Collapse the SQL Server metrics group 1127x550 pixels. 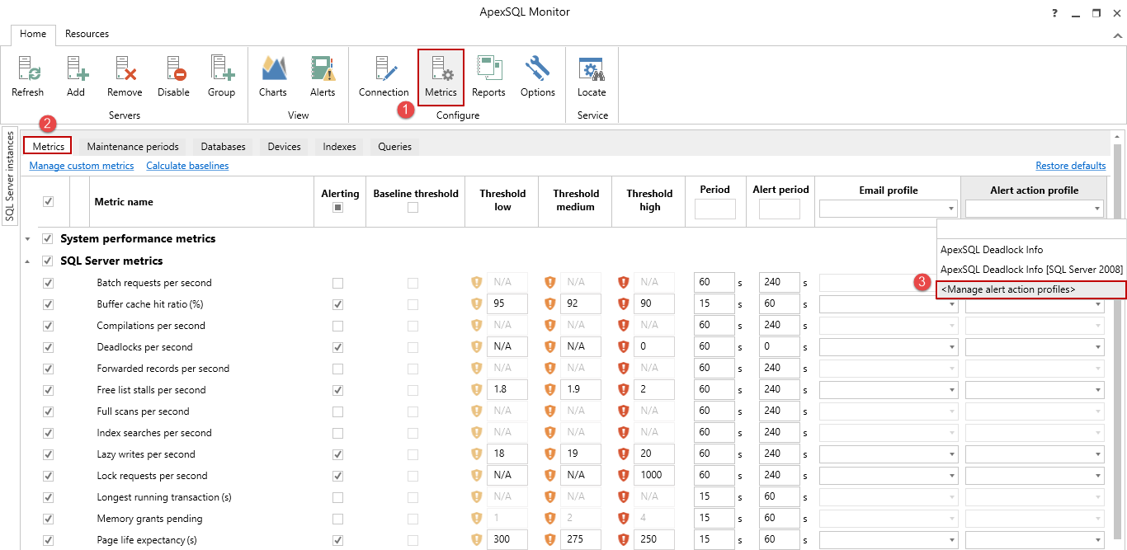(x=27, y=261)
